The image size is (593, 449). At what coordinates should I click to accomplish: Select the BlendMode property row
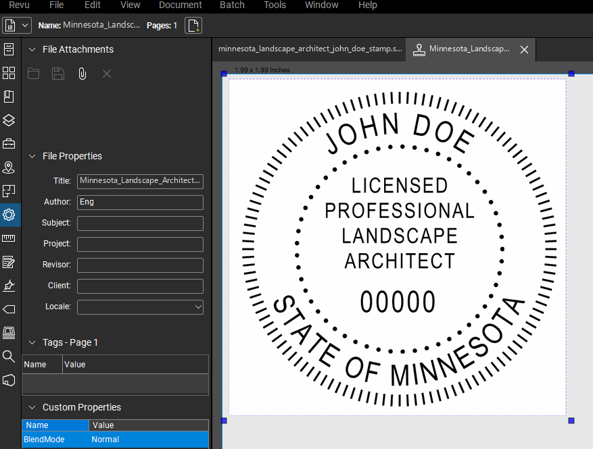point(116,440)
